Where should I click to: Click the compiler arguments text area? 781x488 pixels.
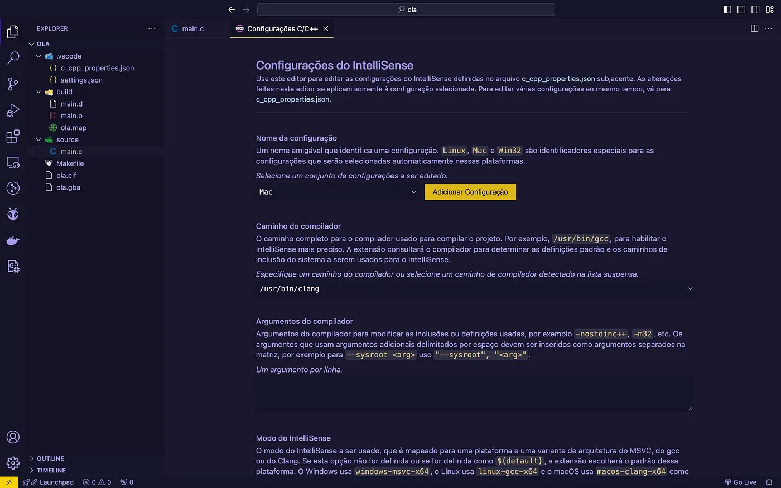click(x=475, y=394)
